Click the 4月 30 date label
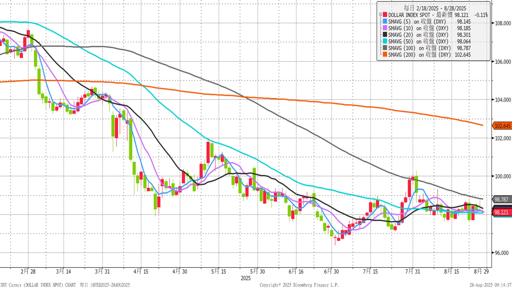The image size is (512, 288). point(180,271)
